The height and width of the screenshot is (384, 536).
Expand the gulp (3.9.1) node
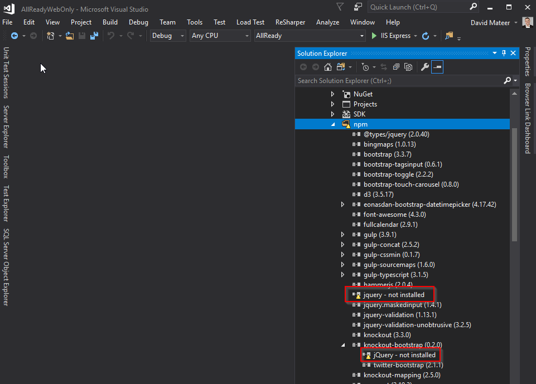pyautogui.click(x=342, y=235)
